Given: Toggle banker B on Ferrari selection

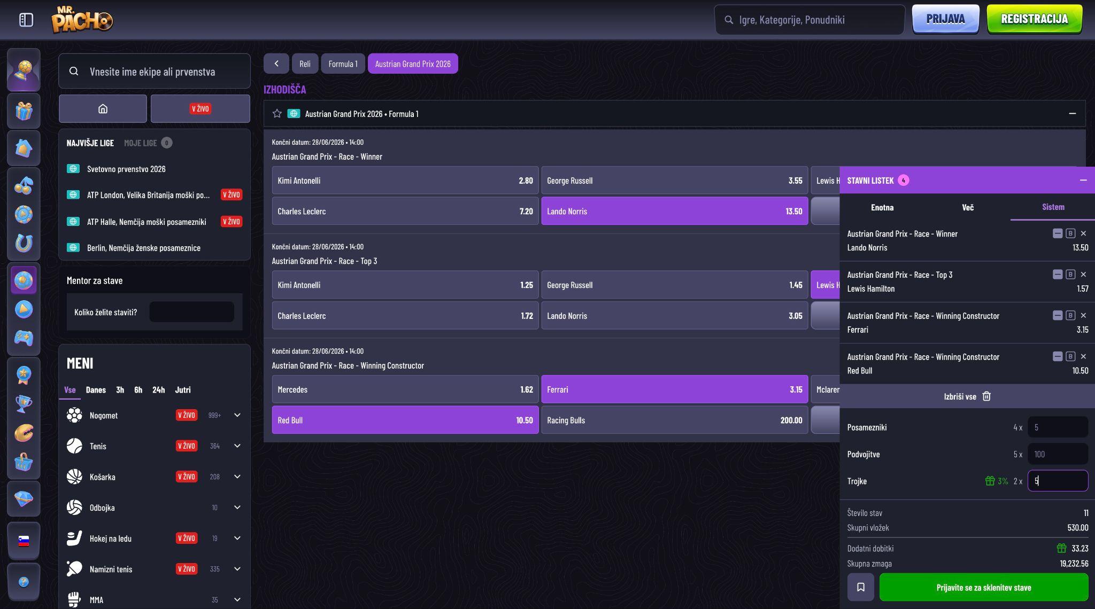Looking at the screenshot, I should click(x=1070, y=316).
